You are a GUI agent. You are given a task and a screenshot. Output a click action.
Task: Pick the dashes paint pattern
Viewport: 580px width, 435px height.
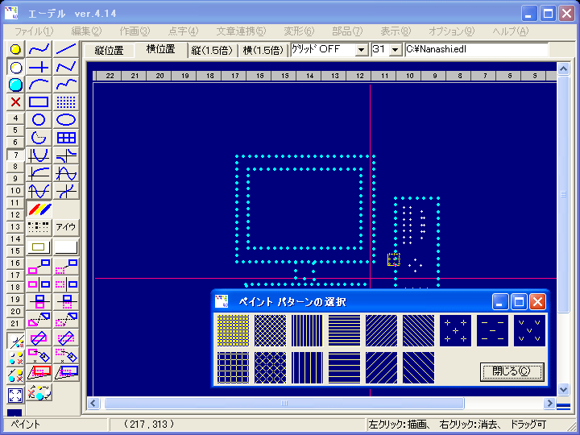[492, 330]
